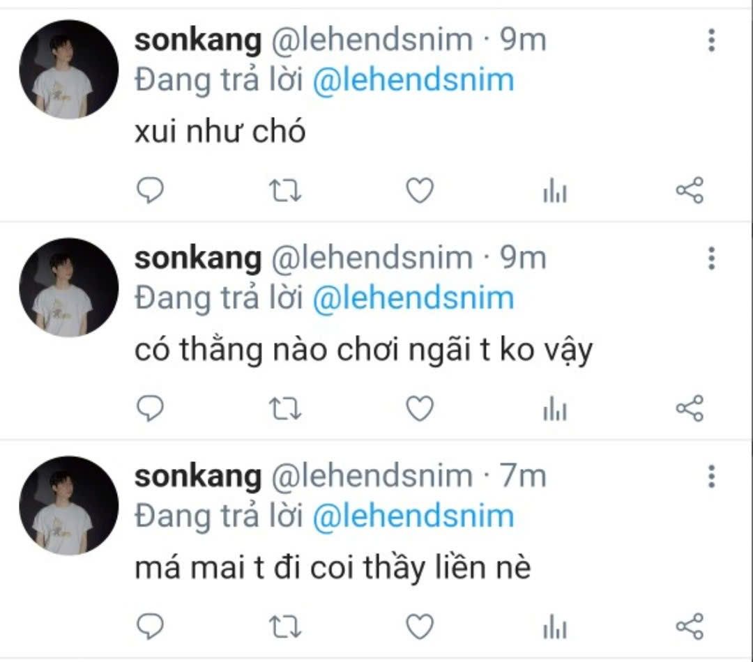
Task: Reply to "má mai t đi coi thầy" tweet
Action: pos(151,626)
